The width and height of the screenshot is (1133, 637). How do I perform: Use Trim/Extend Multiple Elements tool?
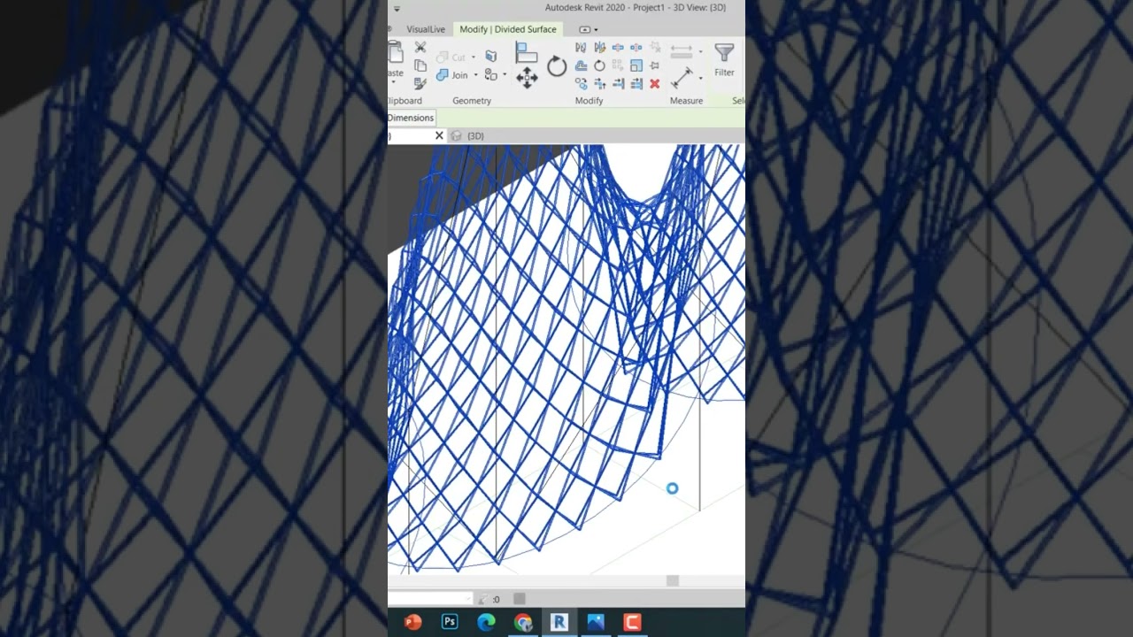coord(636,83)
